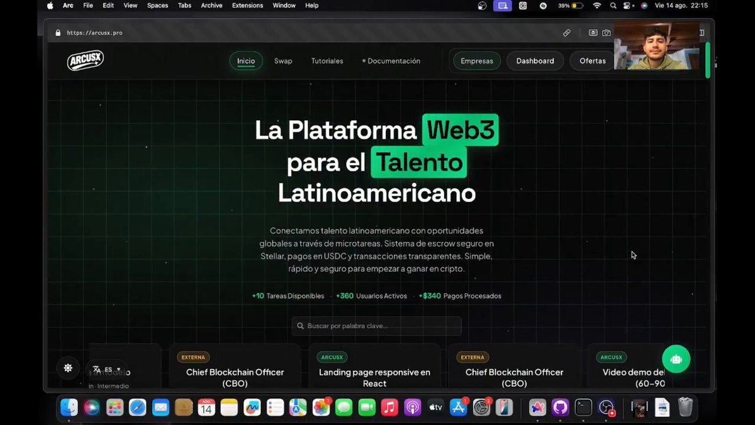Open the Music app in the dock
The image size is (755, 425).
[389, 407]
